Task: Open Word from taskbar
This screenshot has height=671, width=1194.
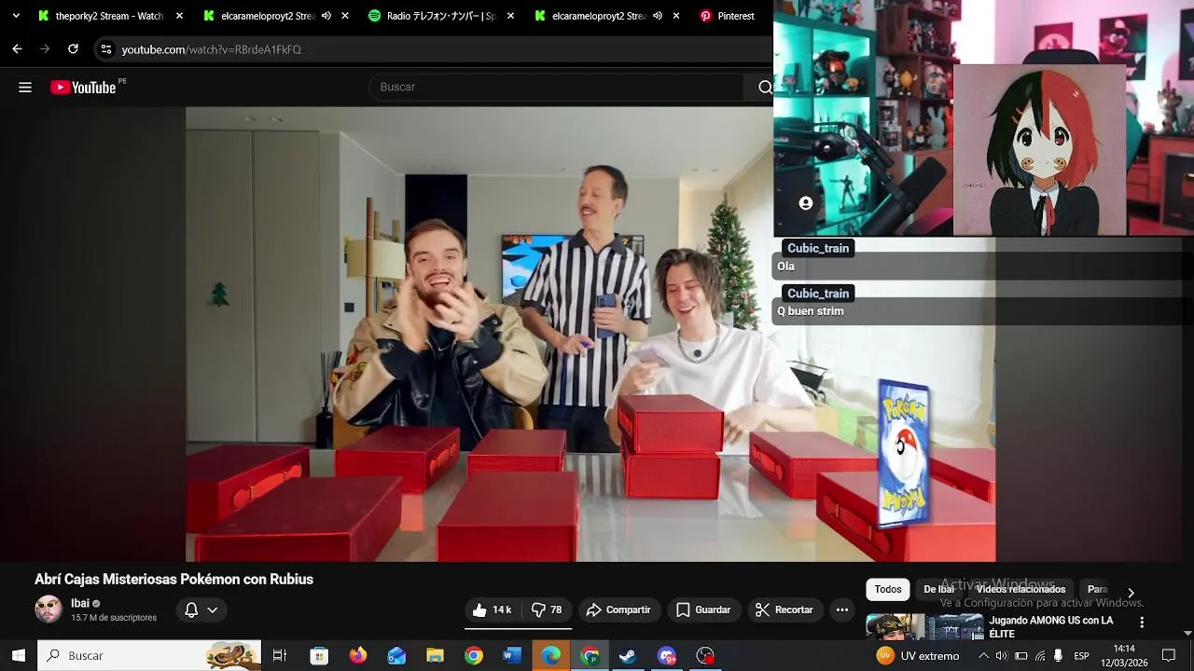Action: (x=512, y=655)
